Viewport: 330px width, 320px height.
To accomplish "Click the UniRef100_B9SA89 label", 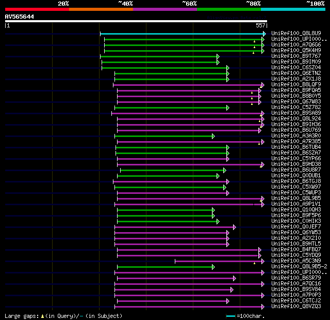I will [296, 113].
